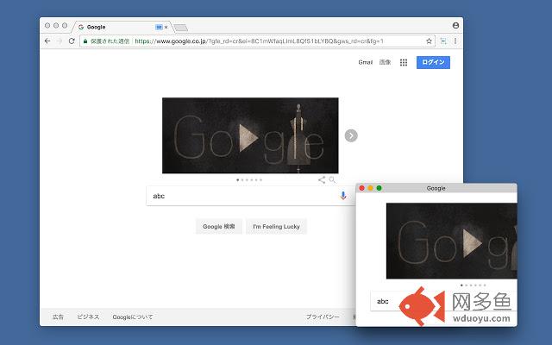Minimize the small Google window with the yellow button
Viewport: 552px width, 345px height.
pos(370,188)
